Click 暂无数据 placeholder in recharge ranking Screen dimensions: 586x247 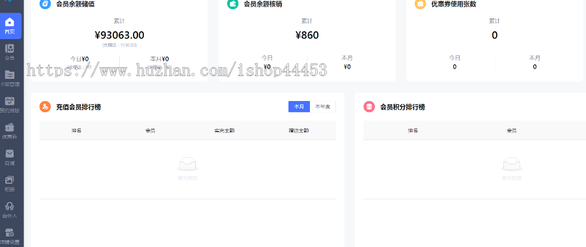(x=188, y=178)
